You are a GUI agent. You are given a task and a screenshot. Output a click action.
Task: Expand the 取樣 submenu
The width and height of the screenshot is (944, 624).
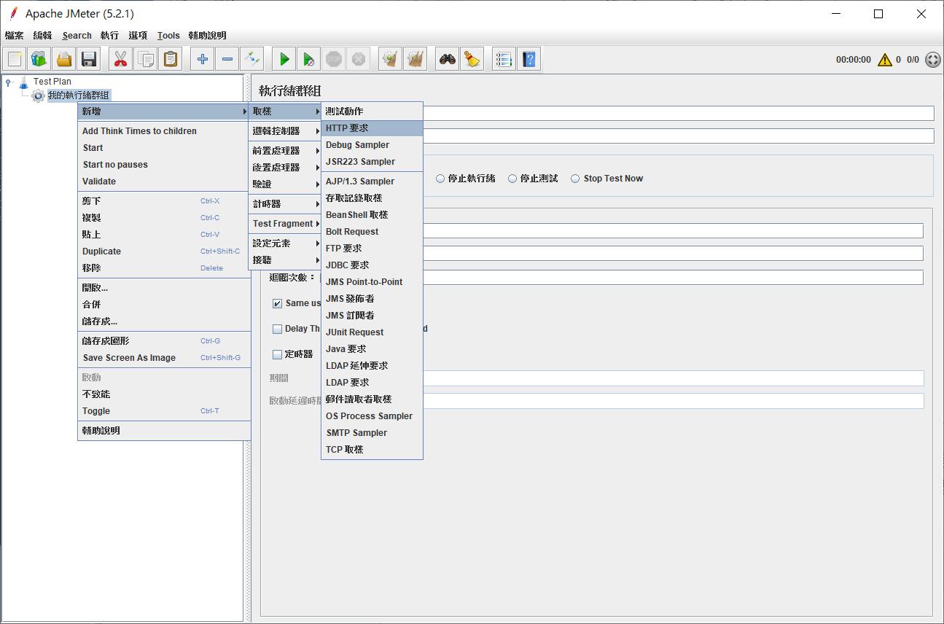(x=285, y=112)
